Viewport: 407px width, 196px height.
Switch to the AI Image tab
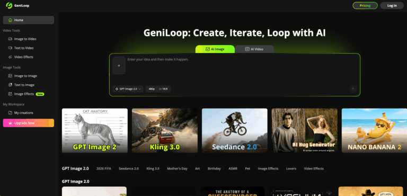coord(215,49)
